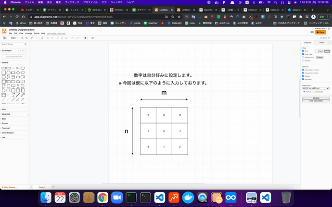Click the draw.io orange logo icon

click(4, 31)
